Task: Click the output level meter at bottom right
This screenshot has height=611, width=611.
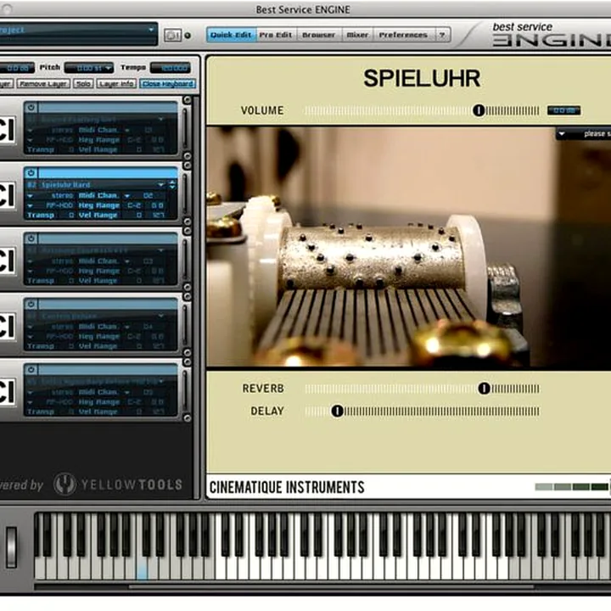Action: tap(571, 487)
